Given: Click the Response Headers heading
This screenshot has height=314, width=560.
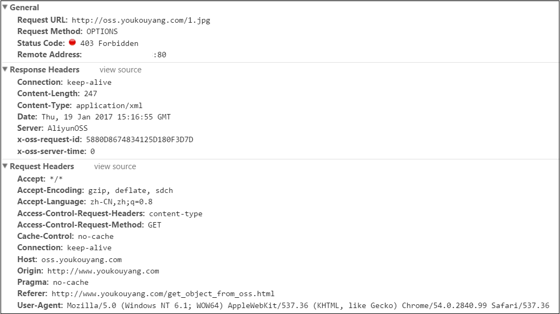Looking at the screenshot, I should (44, 70).
